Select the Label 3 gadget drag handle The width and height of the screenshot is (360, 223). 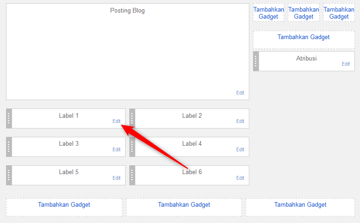9,147
